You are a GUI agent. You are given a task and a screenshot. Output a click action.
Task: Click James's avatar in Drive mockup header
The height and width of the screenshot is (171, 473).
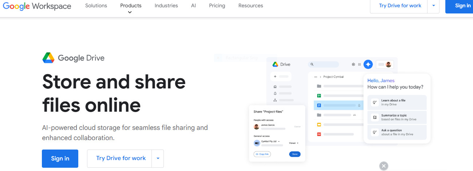[x=389, y=64]
